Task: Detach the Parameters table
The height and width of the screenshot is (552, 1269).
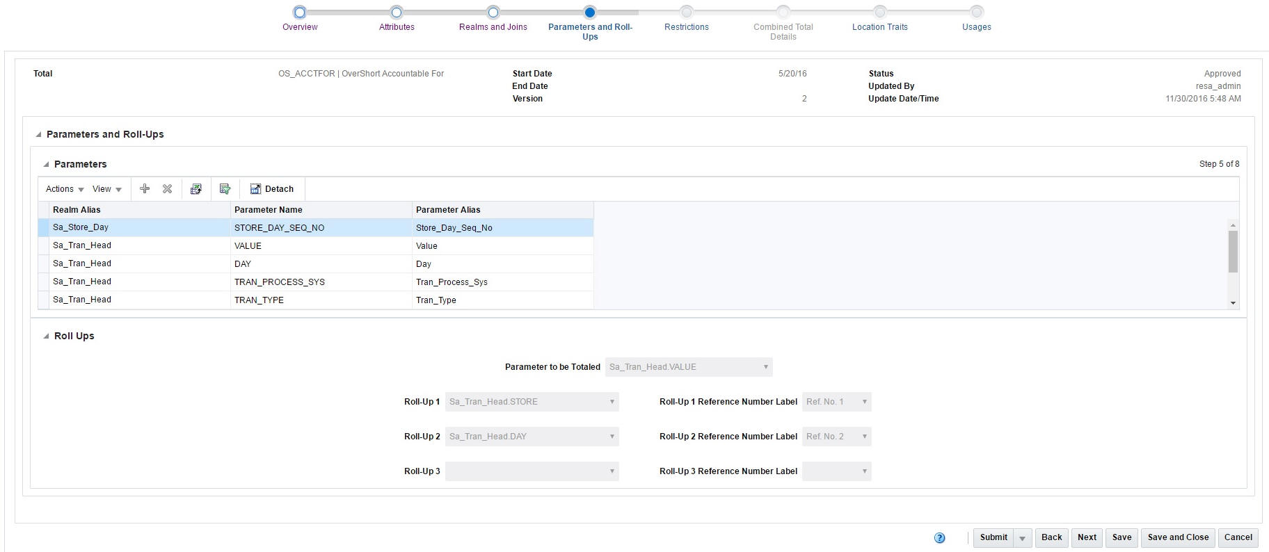Action: pos(272,188)
